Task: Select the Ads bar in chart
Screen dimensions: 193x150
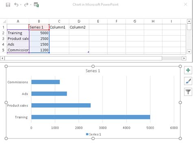Action: [49, 93]
